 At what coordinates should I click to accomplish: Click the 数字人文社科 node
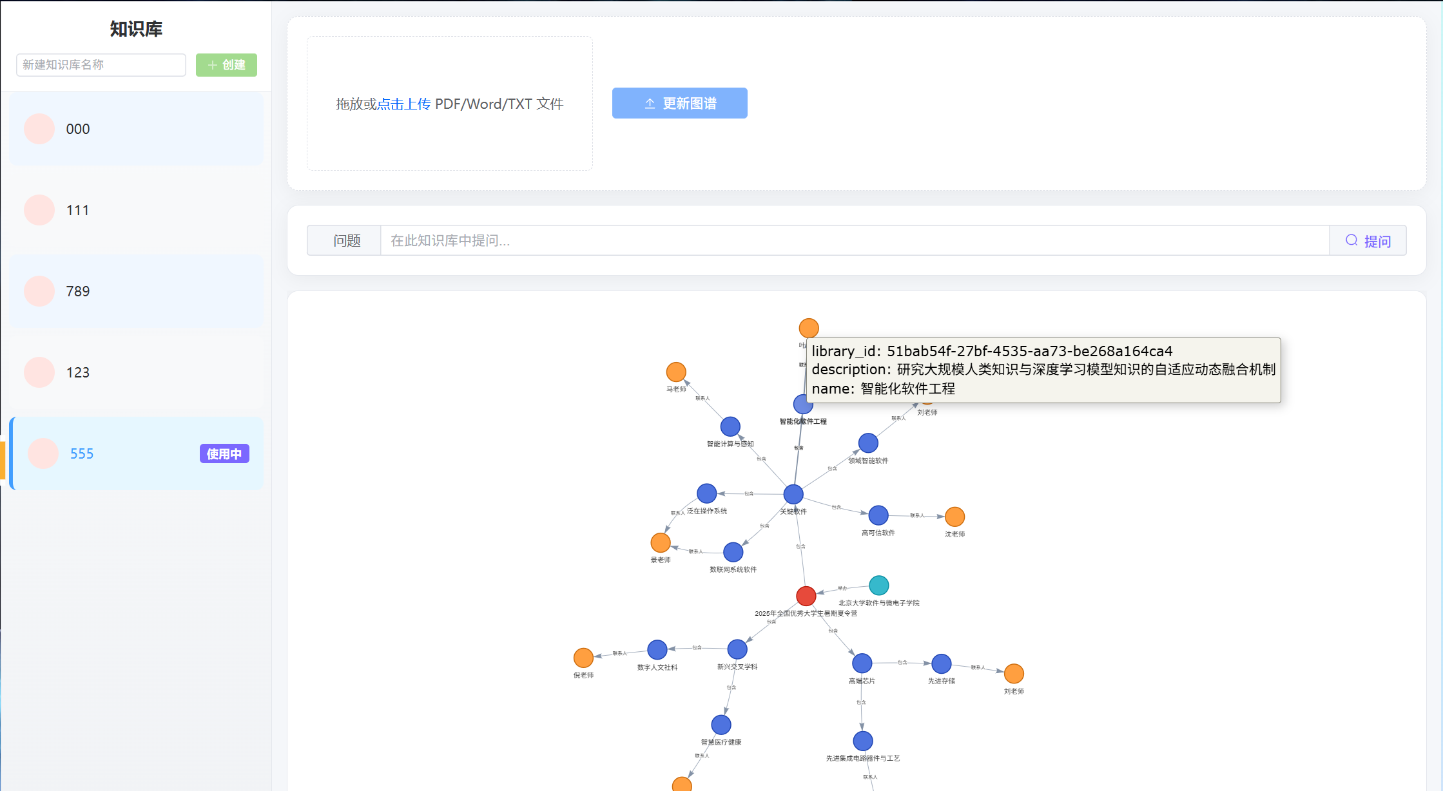[x=657, y=649]
